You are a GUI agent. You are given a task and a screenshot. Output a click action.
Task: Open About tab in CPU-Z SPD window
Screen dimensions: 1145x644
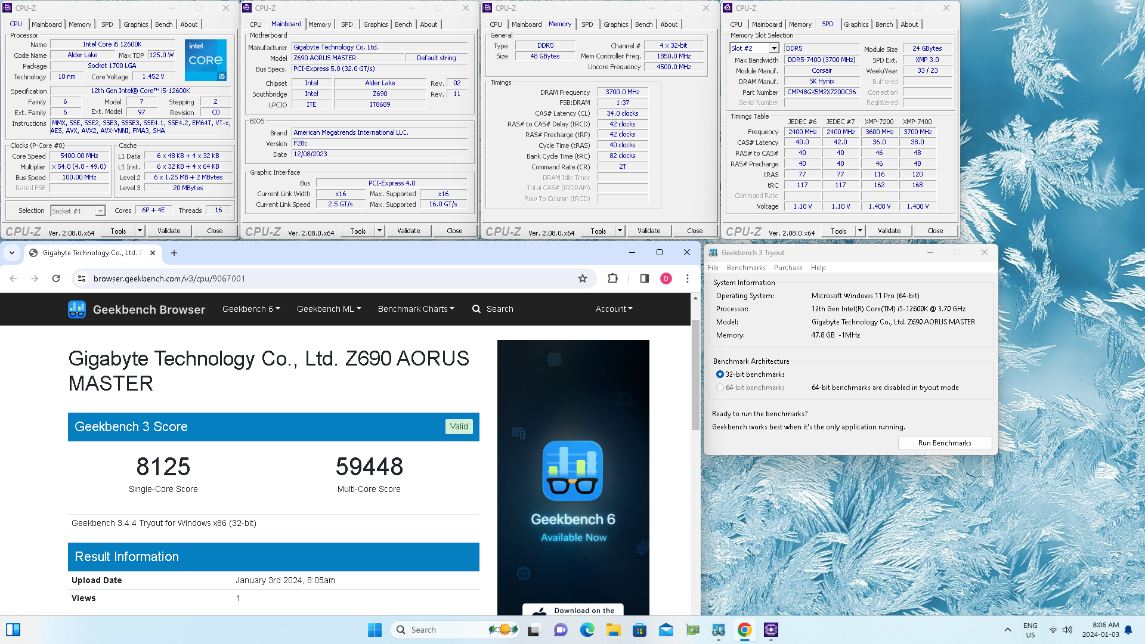tap(909, 24)
